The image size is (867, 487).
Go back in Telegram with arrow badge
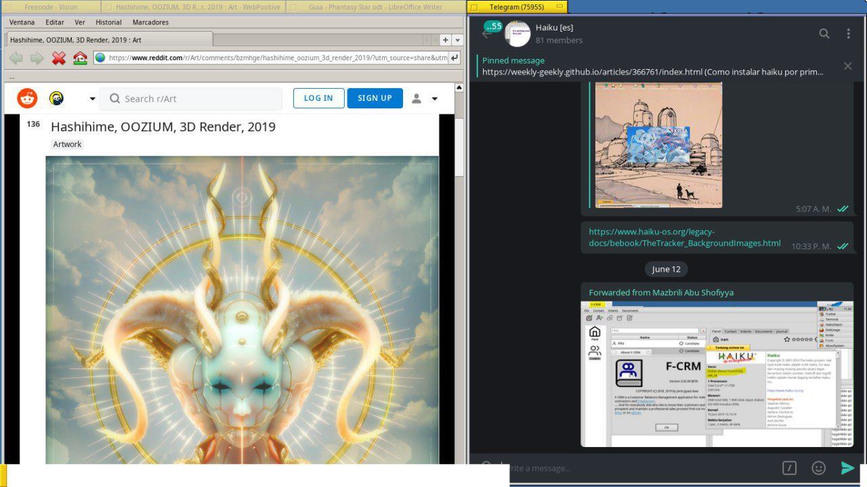point(490,32)
